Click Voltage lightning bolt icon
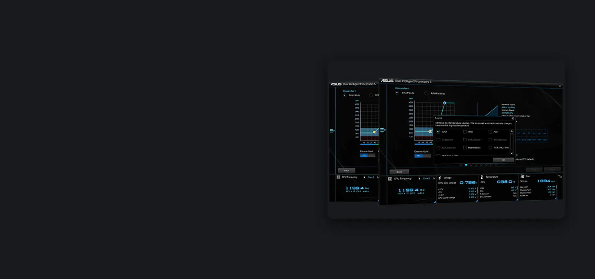Viewport: 595px width, 279px height. 440,178
